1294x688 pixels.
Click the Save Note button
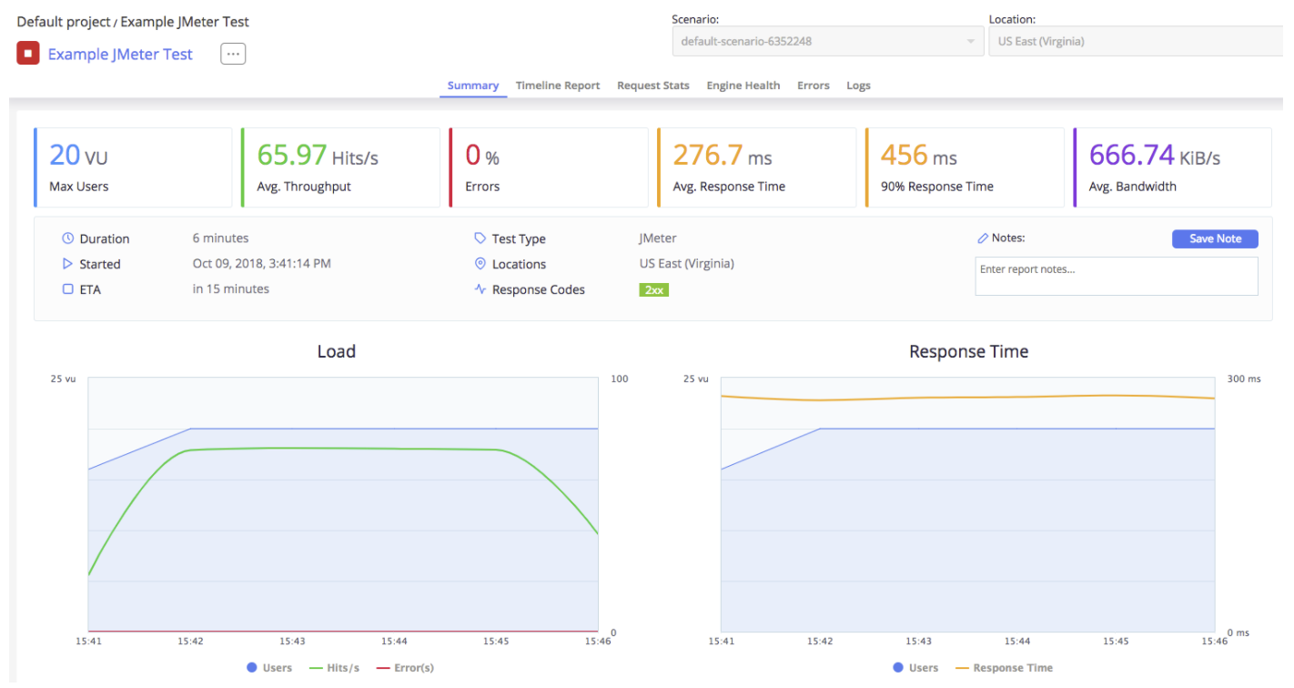1215,238
